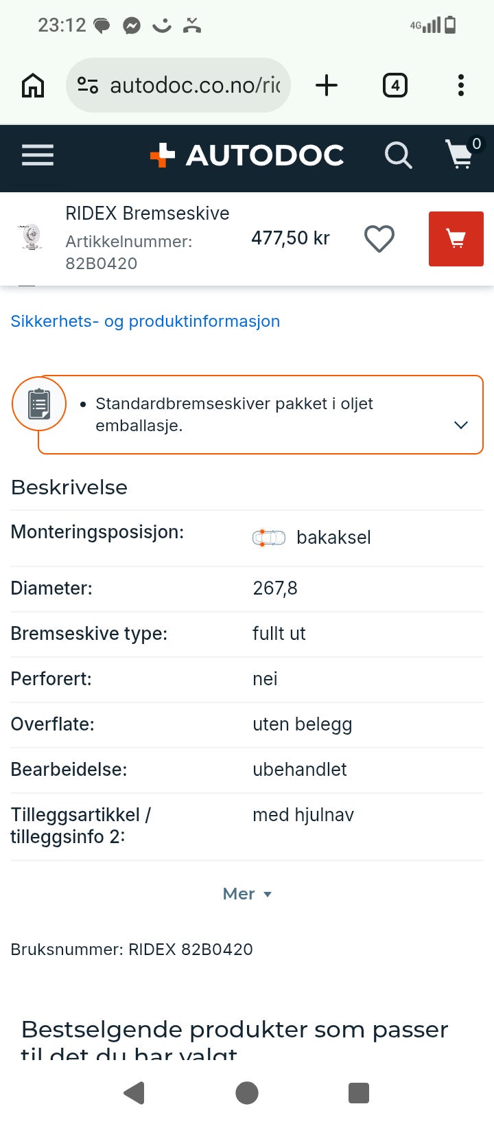The image size is (494, 1126).
Task: Expand more specifications with Mer
Action: [247, 894]
